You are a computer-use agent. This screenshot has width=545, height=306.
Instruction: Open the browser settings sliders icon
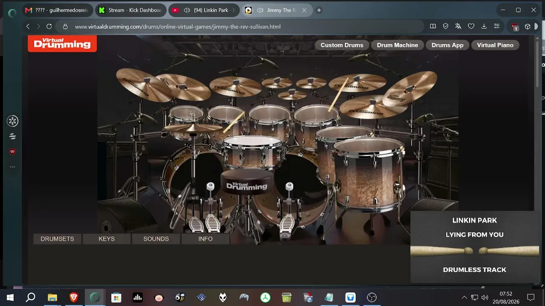coord(497,26)
